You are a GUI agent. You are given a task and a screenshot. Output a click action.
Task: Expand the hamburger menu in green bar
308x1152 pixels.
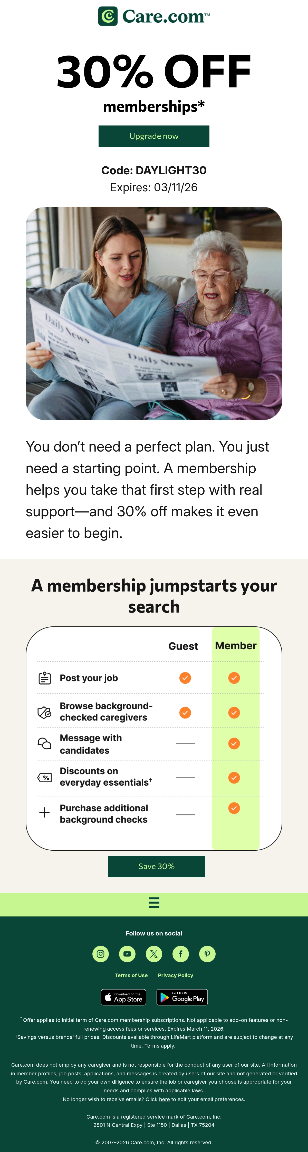pyautogui.click(x=154, y=903)
